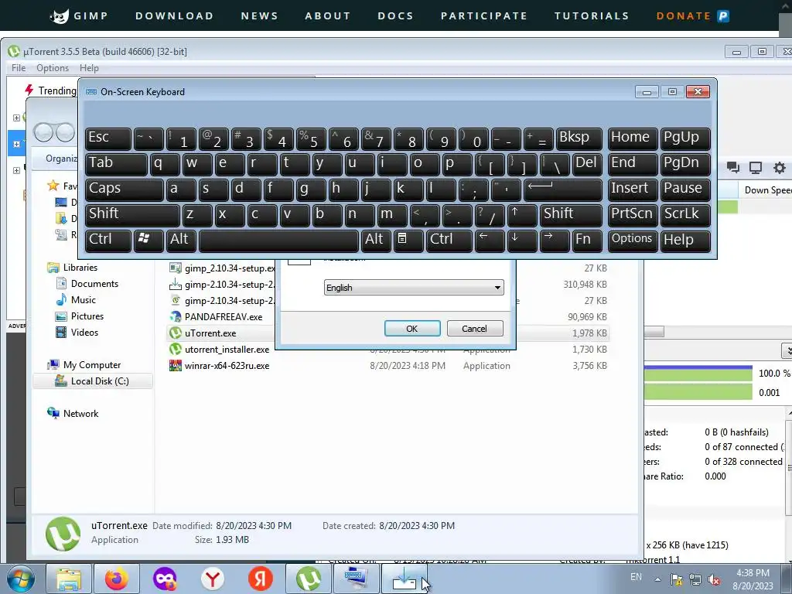Go to DOWNLOAD on GIMP website

click(174, 15)
